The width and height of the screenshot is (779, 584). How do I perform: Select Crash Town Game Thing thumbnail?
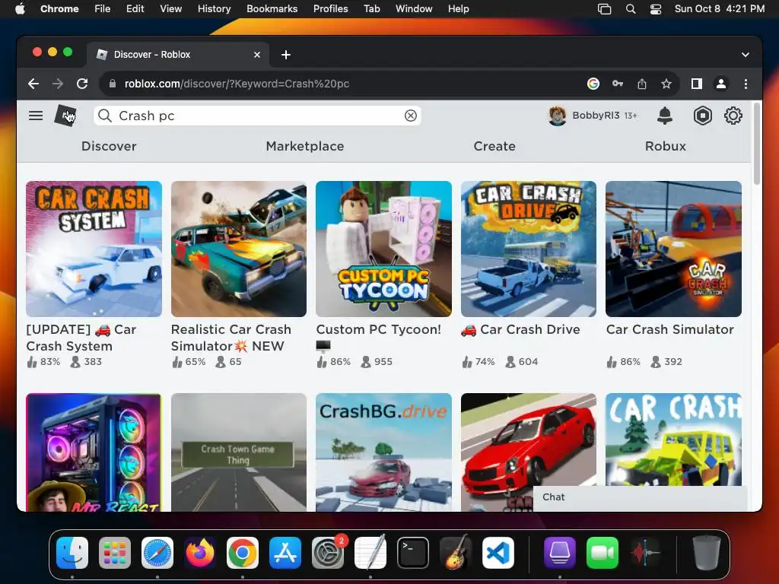[239, 452]
